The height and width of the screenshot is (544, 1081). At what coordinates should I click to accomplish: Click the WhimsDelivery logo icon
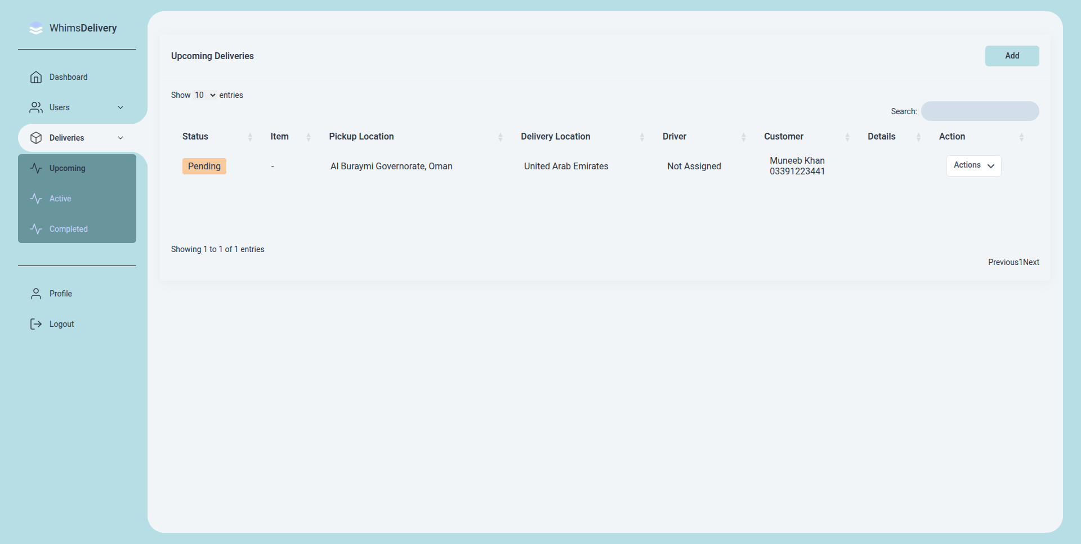(36, 28)
